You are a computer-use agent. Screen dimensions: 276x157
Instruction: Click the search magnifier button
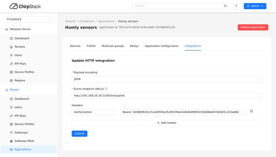pos(225,6)
